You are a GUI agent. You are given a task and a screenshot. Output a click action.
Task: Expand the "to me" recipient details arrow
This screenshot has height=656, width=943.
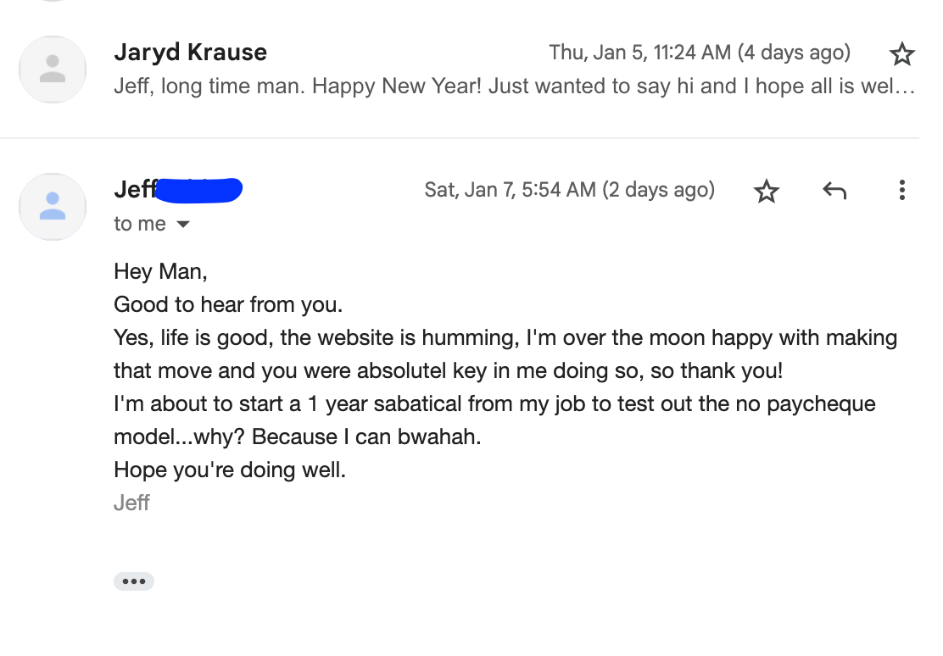[x=183, y=225]
